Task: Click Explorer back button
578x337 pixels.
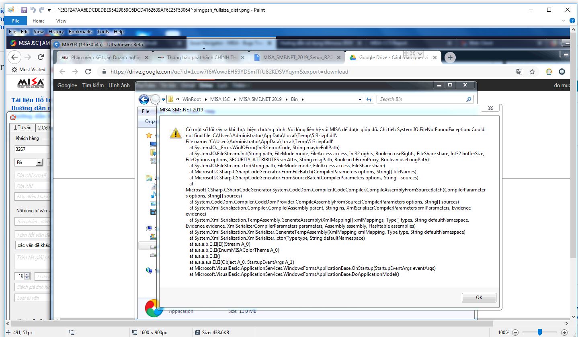Action: (143, 99)
